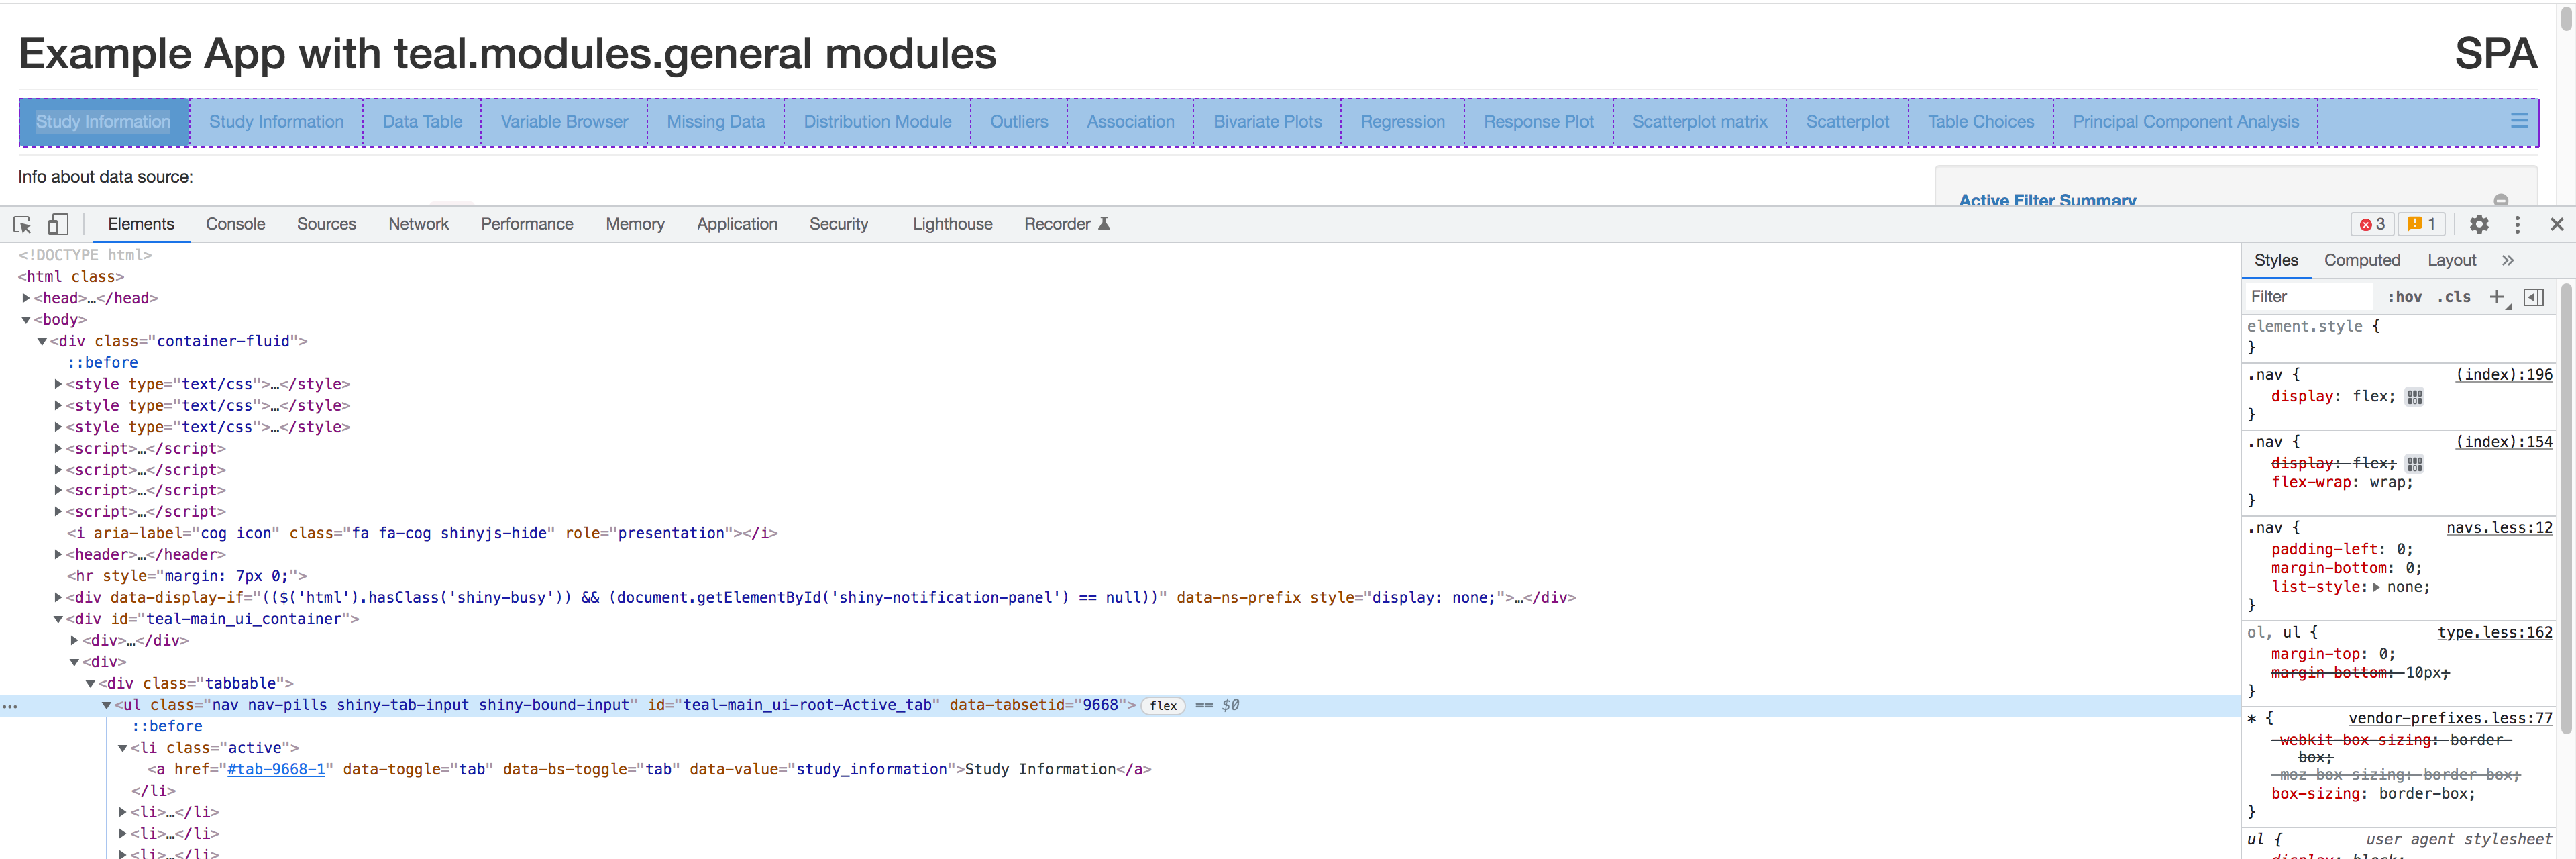2576x859 pixels.
Task: Open the hamburger menu on the navbar
Action: point(2519,121)
